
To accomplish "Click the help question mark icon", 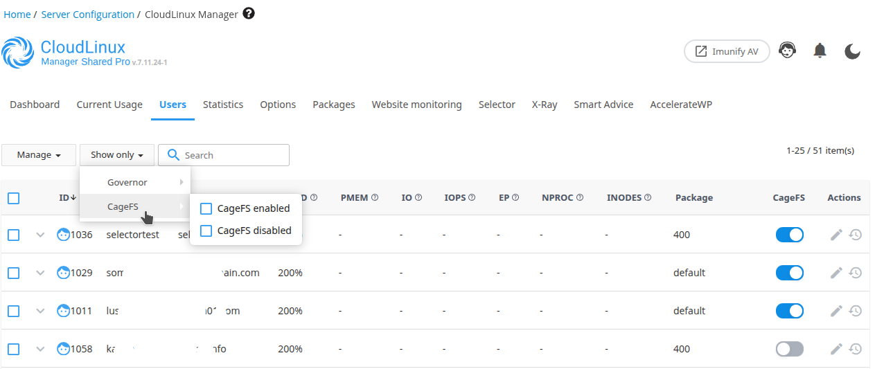I will pos(249,13).
